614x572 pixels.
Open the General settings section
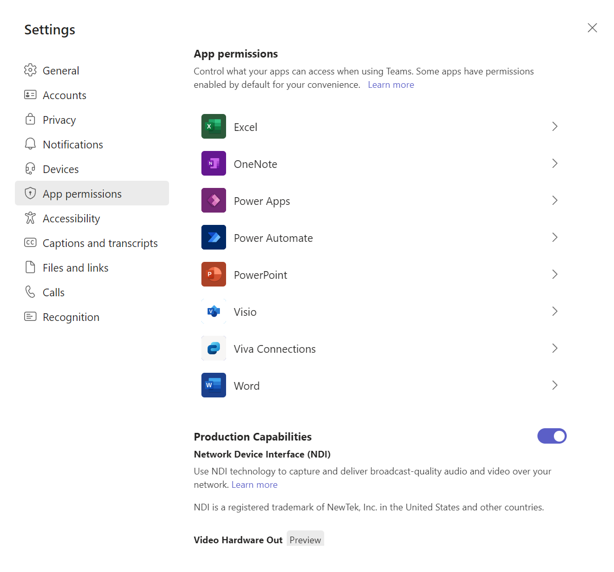pos(61,70)
